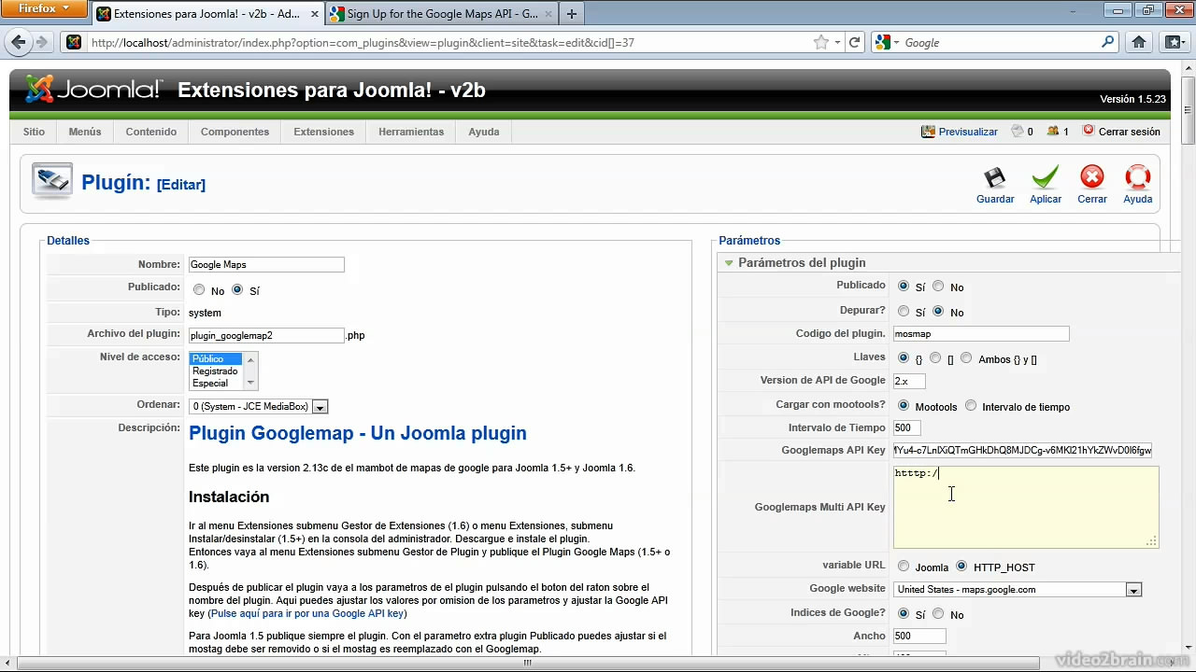Click the Cerrar sesión link
This screenshot has height=672, width=1196.
click(x=1129, y=132)
